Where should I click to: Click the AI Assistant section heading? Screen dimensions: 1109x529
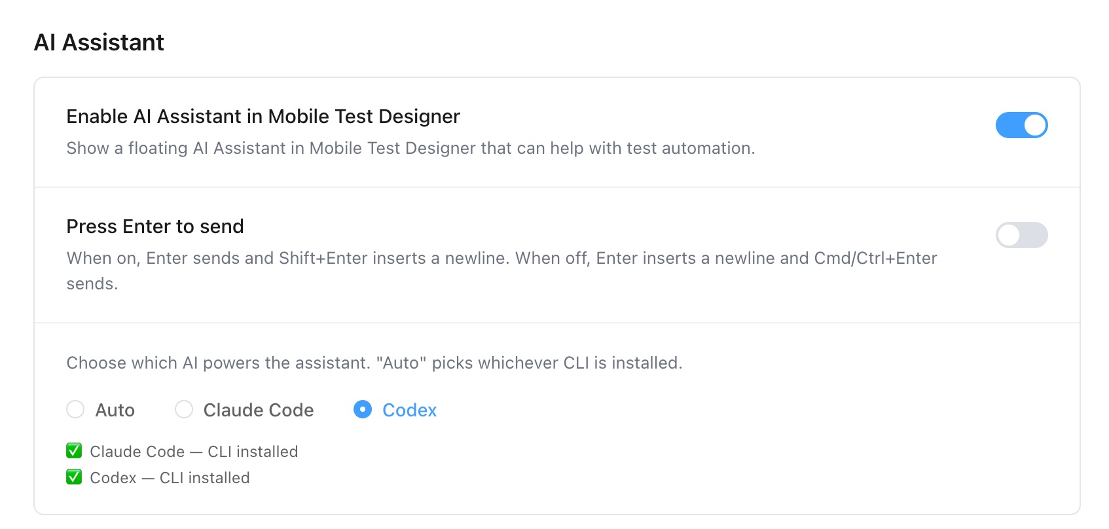(x=99, y=43)
